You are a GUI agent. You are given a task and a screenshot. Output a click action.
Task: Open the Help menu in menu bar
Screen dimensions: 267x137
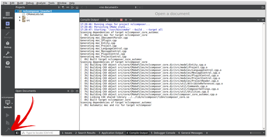coord(72,3)
